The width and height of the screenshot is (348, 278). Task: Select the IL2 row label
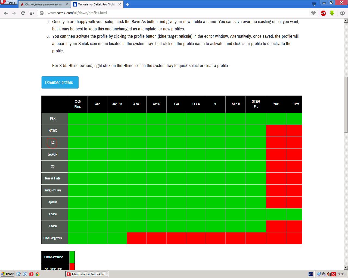pyautogui.click(x=54, y=143)
